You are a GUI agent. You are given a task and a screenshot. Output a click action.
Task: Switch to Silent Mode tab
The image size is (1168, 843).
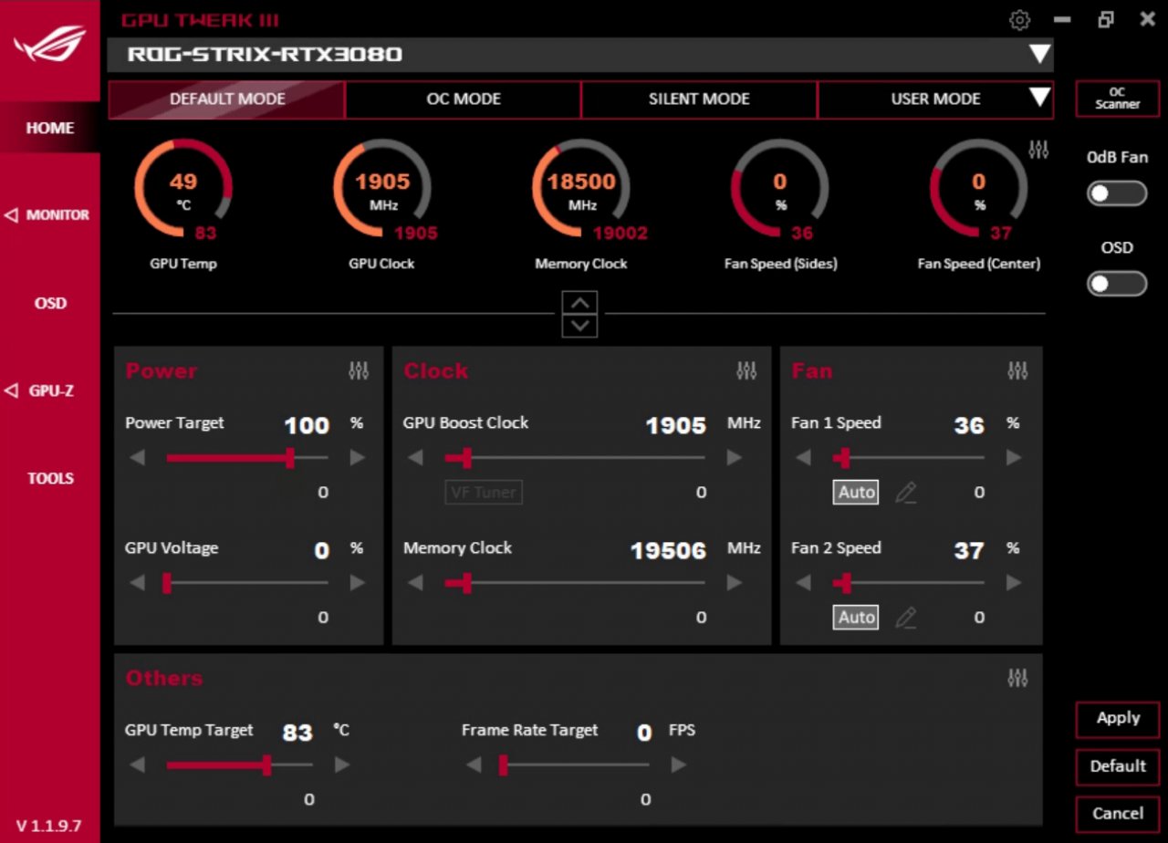[x=699, y=99]
